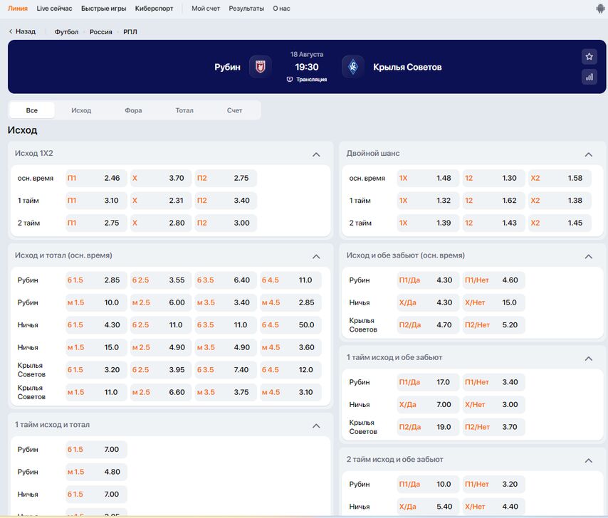Screen dimensions: 608x518
Task: Open РПЛ breadcrumb
Action: (130, 32)
